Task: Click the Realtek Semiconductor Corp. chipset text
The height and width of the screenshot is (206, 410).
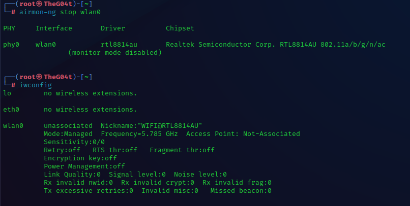Action: 221,45
